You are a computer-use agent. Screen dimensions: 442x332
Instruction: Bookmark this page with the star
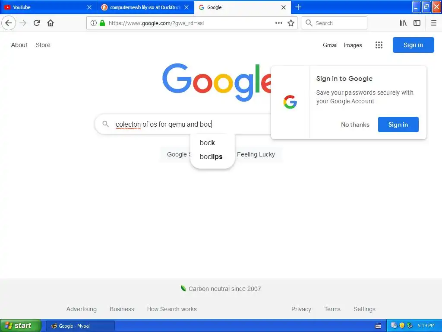291,23
